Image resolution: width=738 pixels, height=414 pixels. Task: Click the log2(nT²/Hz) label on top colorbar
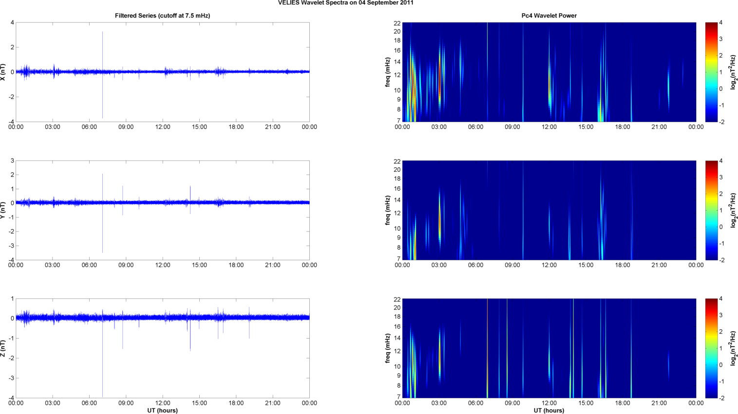point(733,72)
